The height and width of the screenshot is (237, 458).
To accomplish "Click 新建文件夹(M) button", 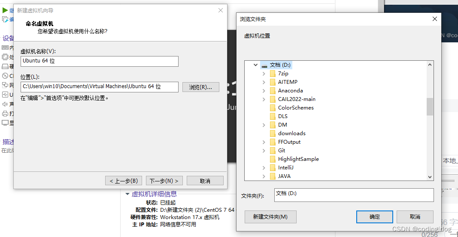I will click(x=270, y=217).
